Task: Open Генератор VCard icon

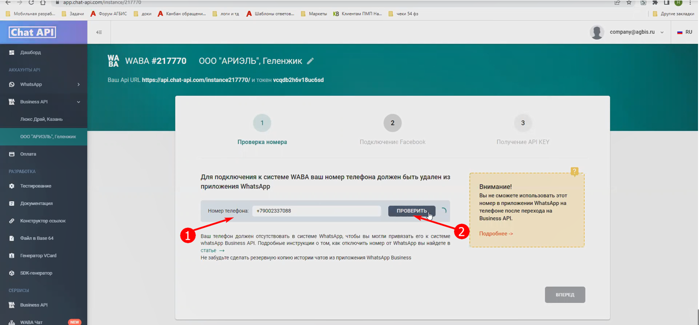Action: coord(12,256)
